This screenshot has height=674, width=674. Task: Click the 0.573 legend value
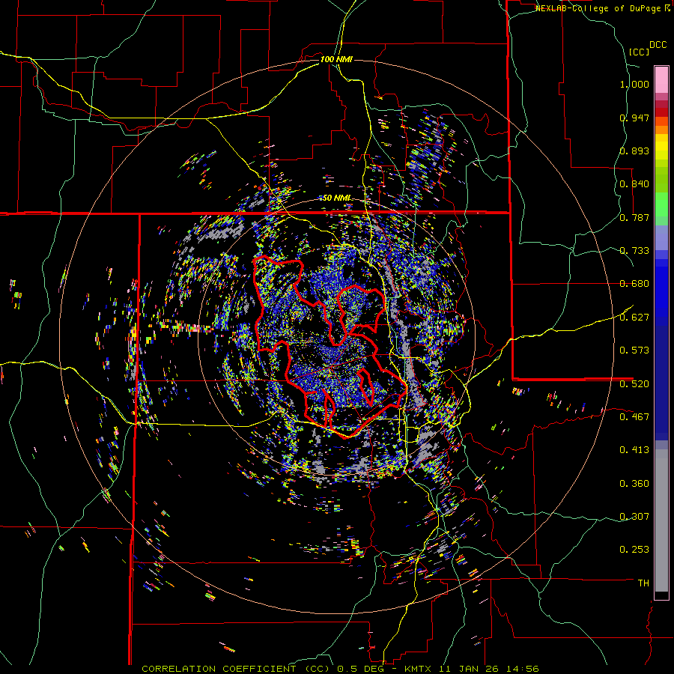coord(634,350)
